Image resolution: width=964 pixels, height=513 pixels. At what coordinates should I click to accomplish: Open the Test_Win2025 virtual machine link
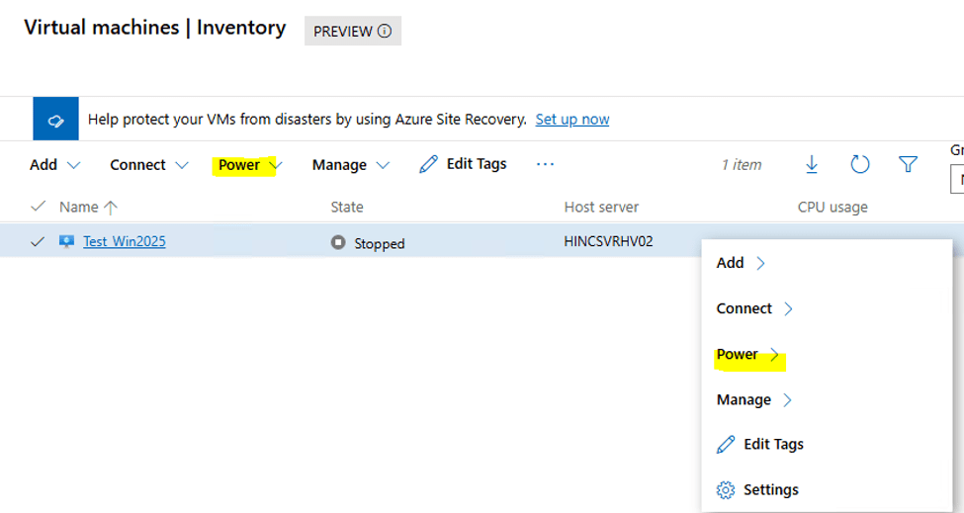pyautogui.click(x=125, y=241)
